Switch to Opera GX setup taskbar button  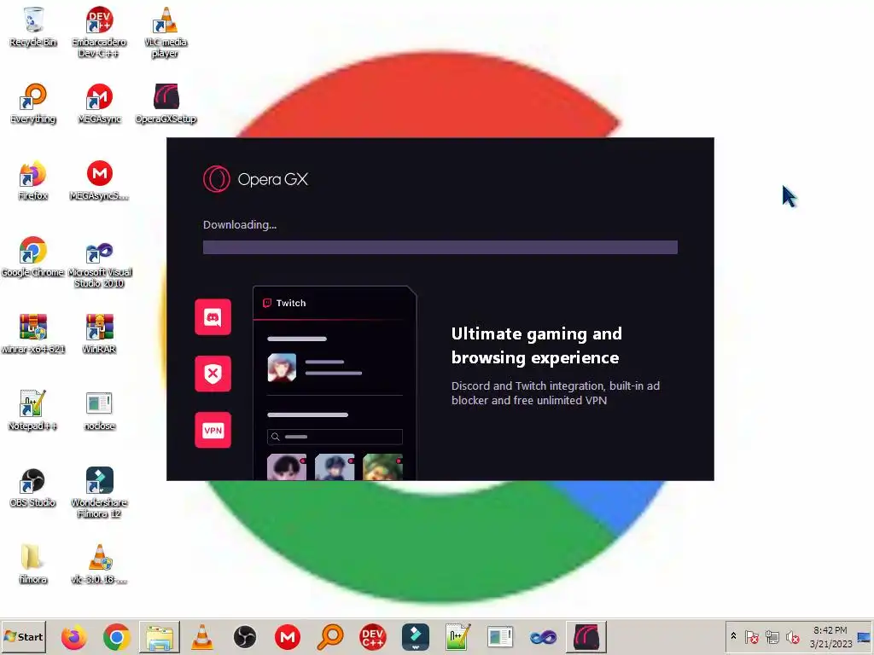pos(586,637)
